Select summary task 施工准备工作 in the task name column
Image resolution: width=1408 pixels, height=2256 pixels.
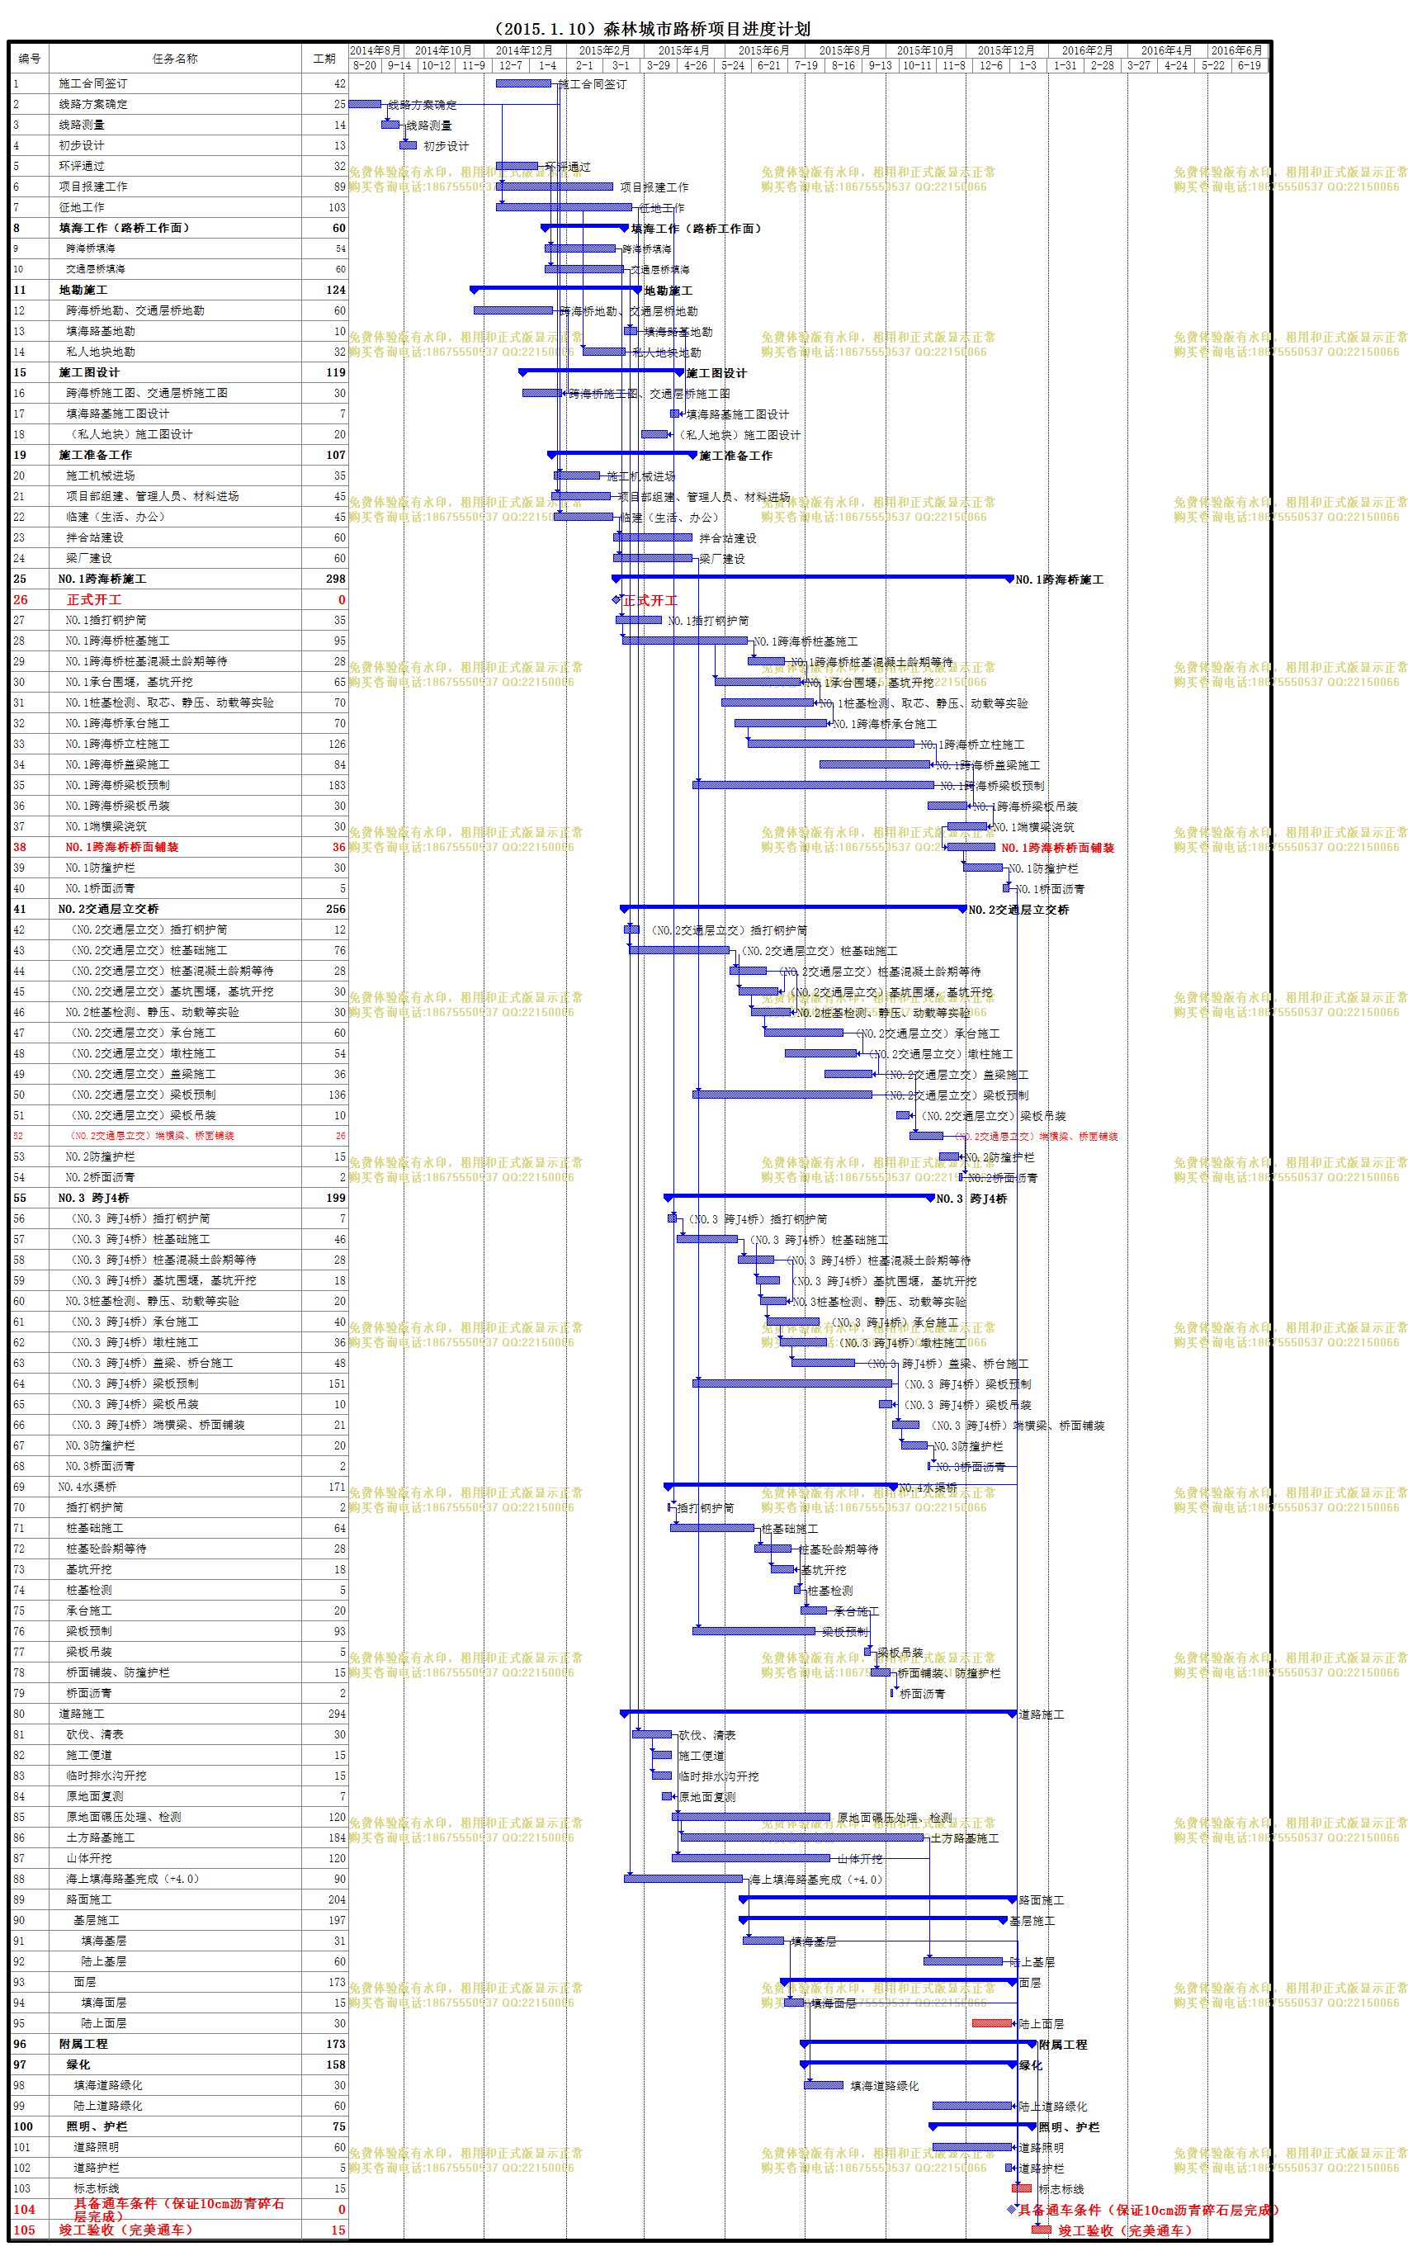(95, 454)
